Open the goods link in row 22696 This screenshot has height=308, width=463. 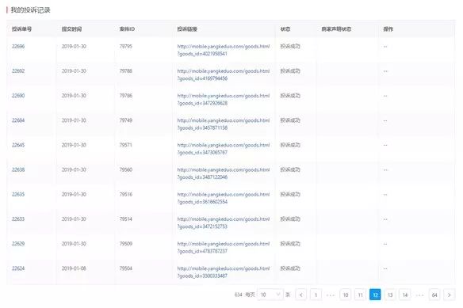pos(224,50)
